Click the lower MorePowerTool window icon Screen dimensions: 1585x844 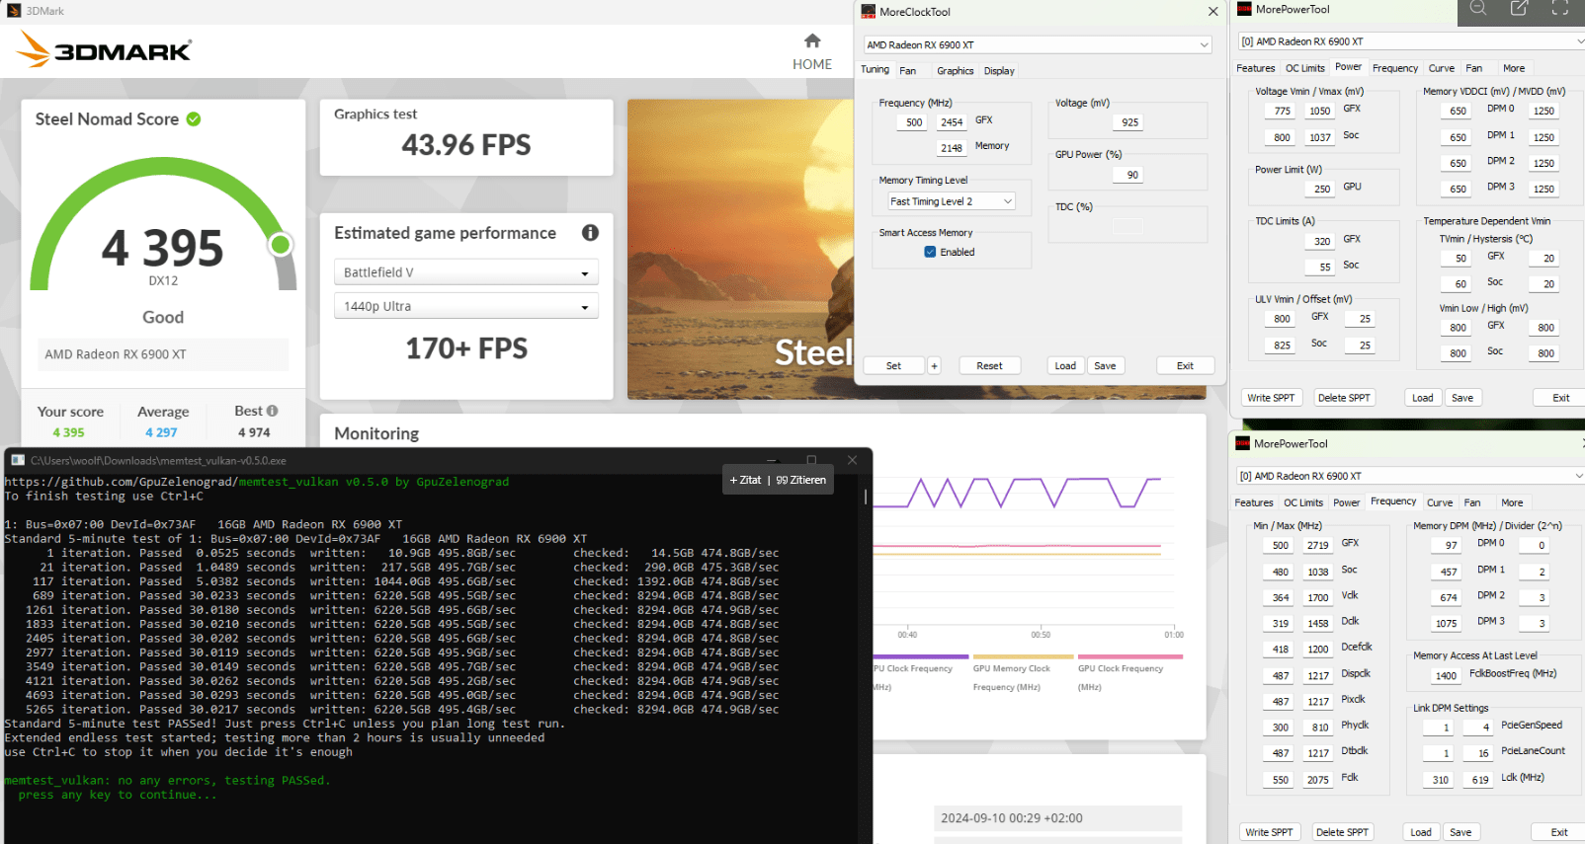(x=1243, y=443)
